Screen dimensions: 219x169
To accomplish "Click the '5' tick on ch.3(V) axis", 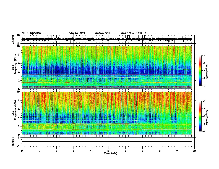I will click(x=19, y=137).
